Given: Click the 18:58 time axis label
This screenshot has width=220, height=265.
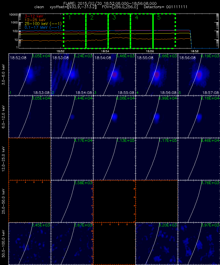Looking at the screenshot, I should pyautogui.click(x=194, y=51).
